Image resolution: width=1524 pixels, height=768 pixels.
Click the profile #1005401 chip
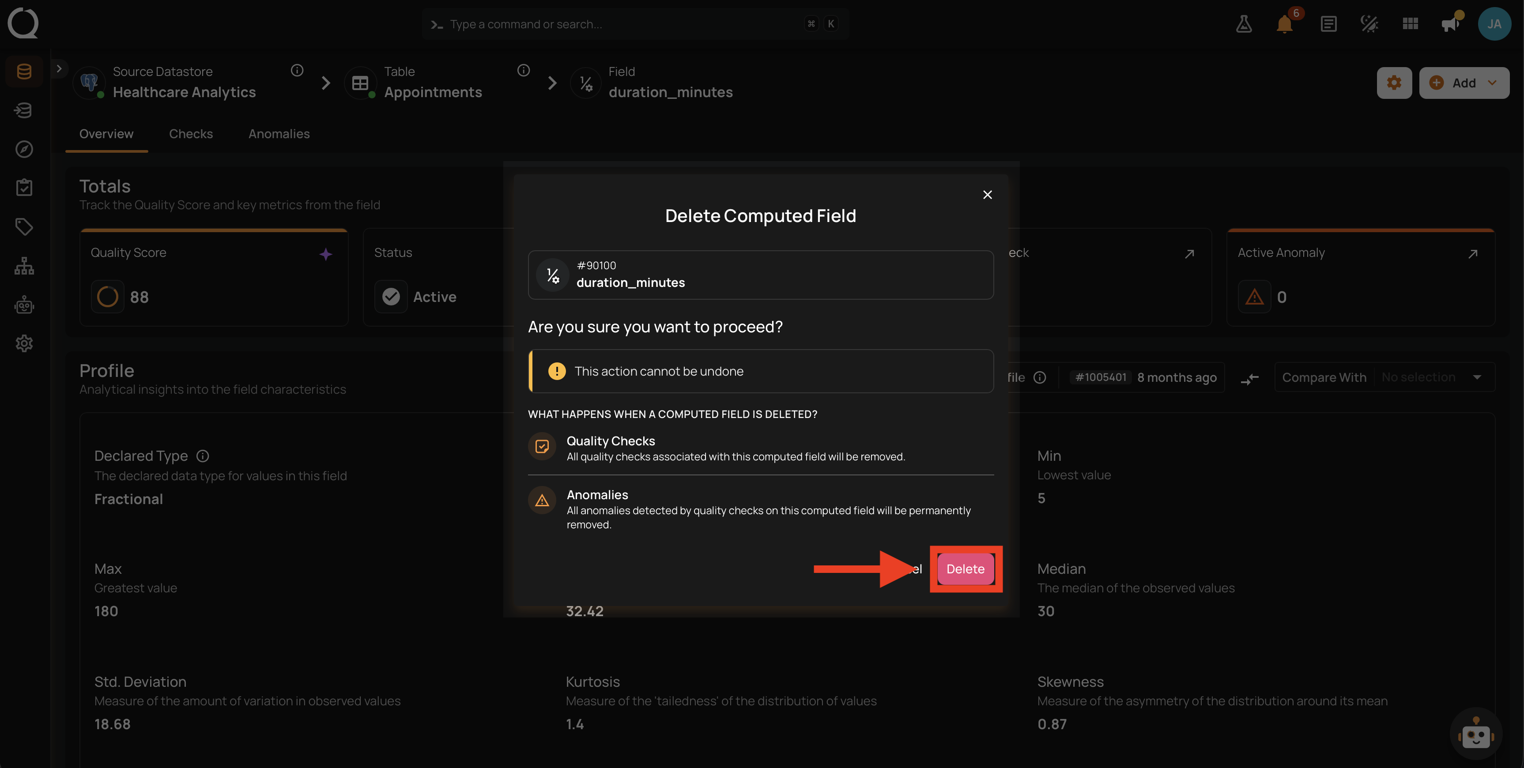point(1101,377)
